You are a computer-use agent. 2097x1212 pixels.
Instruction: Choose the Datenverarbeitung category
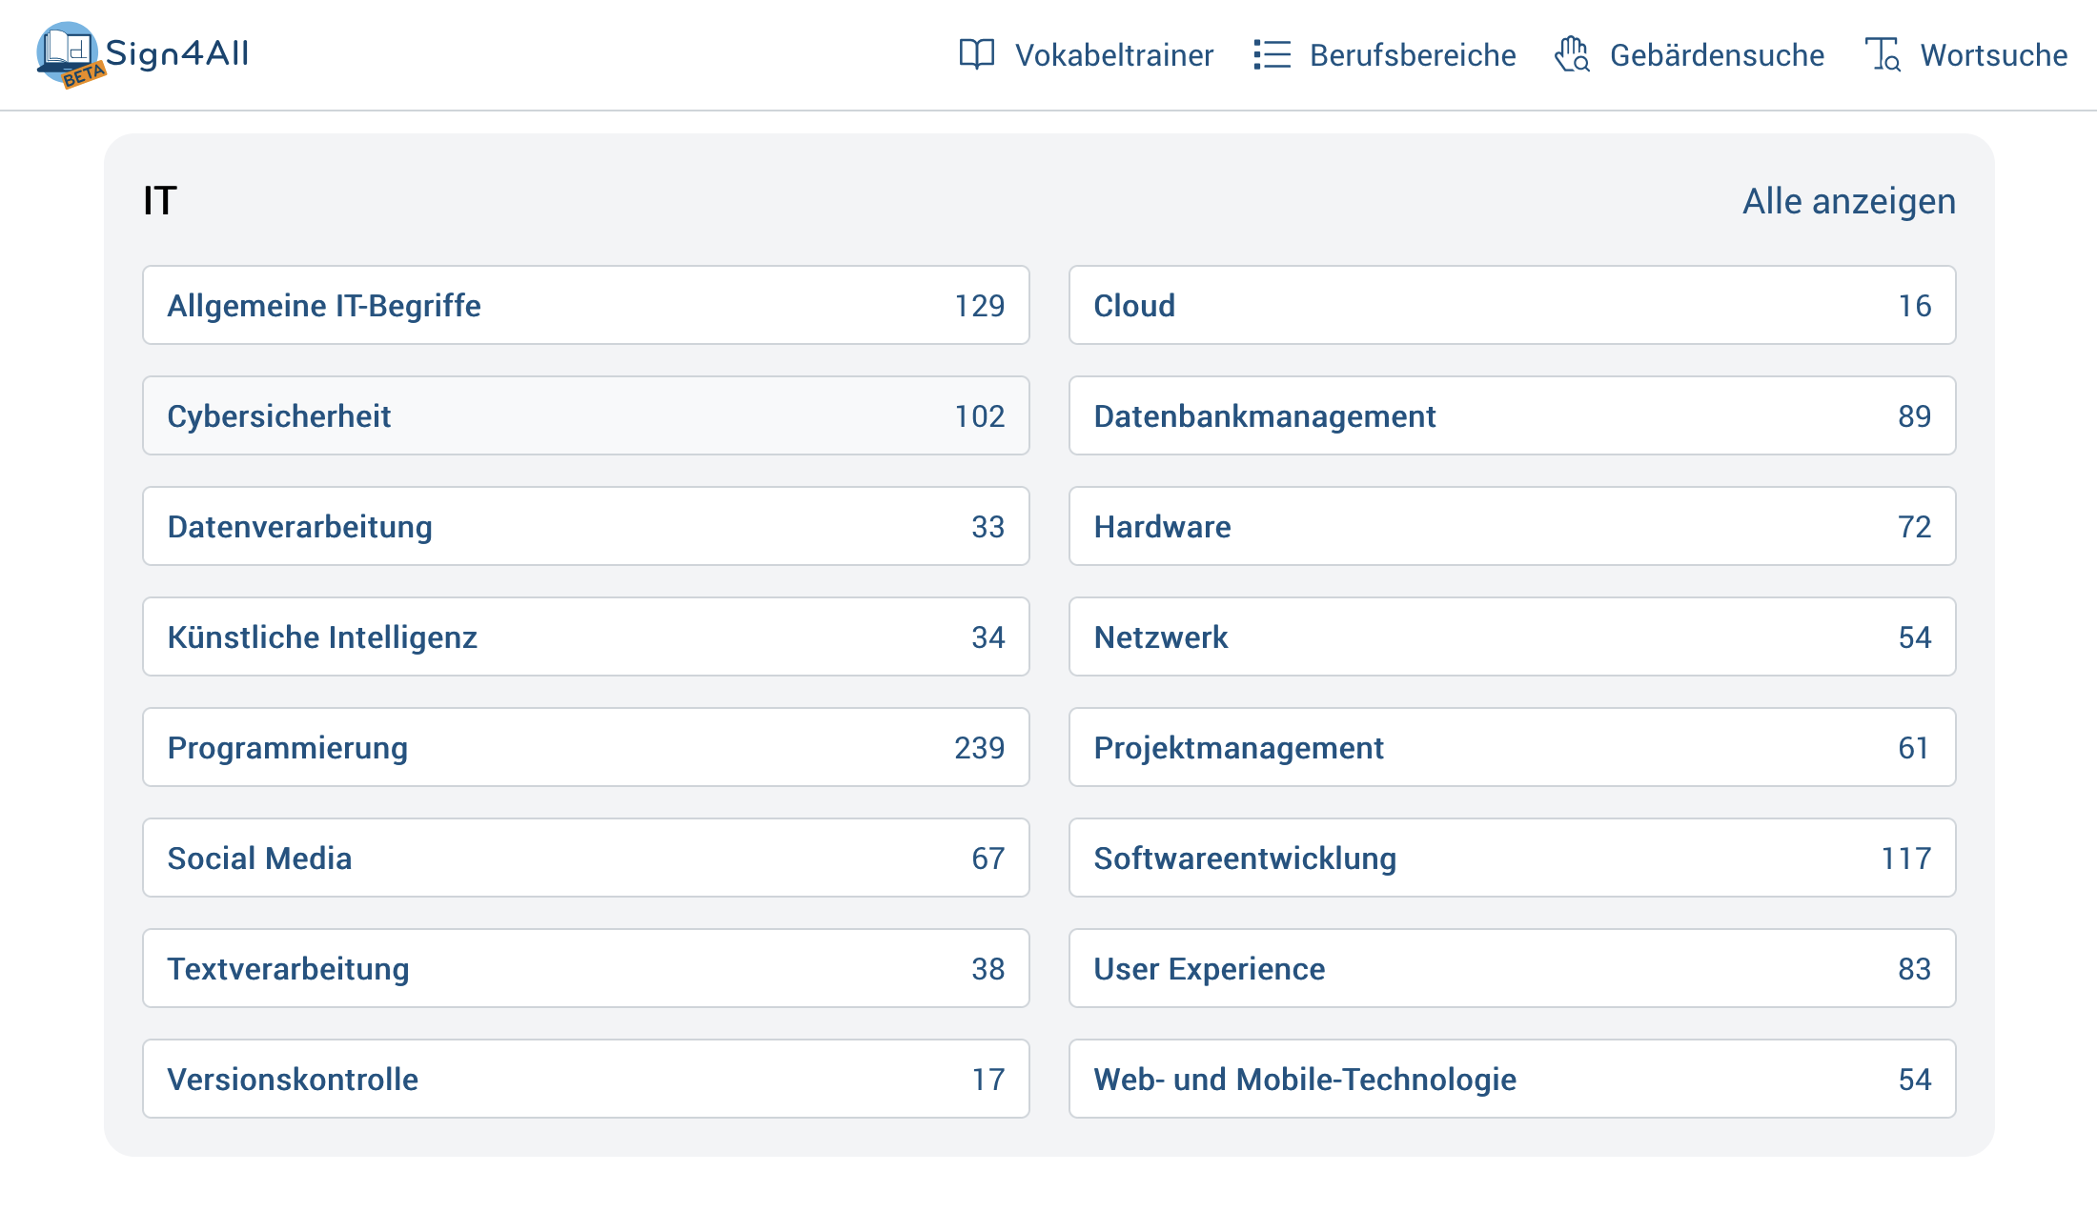click(x=586, y=526)
